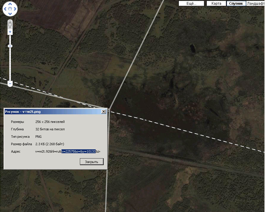Image resolution: width=265 pixels, height=212 pixels.
Task: Zoom out with the bottom minus button
Action: pos(10,84)
